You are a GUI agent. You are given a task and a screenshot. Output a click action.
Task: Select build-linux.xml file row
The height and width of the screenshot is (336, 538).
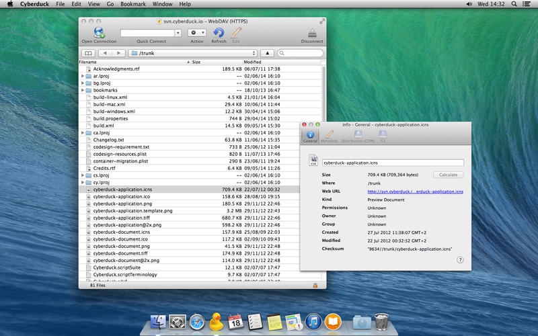pos(200,97)
